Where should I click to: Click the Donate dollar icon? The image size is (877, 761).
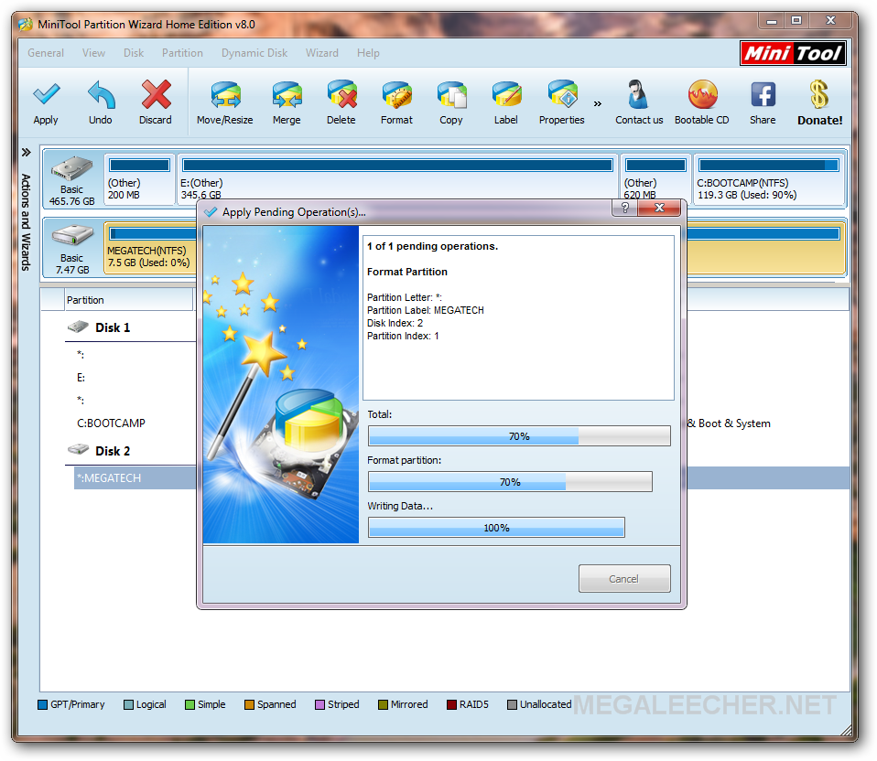pyautogui.click(x=819, y=94)
